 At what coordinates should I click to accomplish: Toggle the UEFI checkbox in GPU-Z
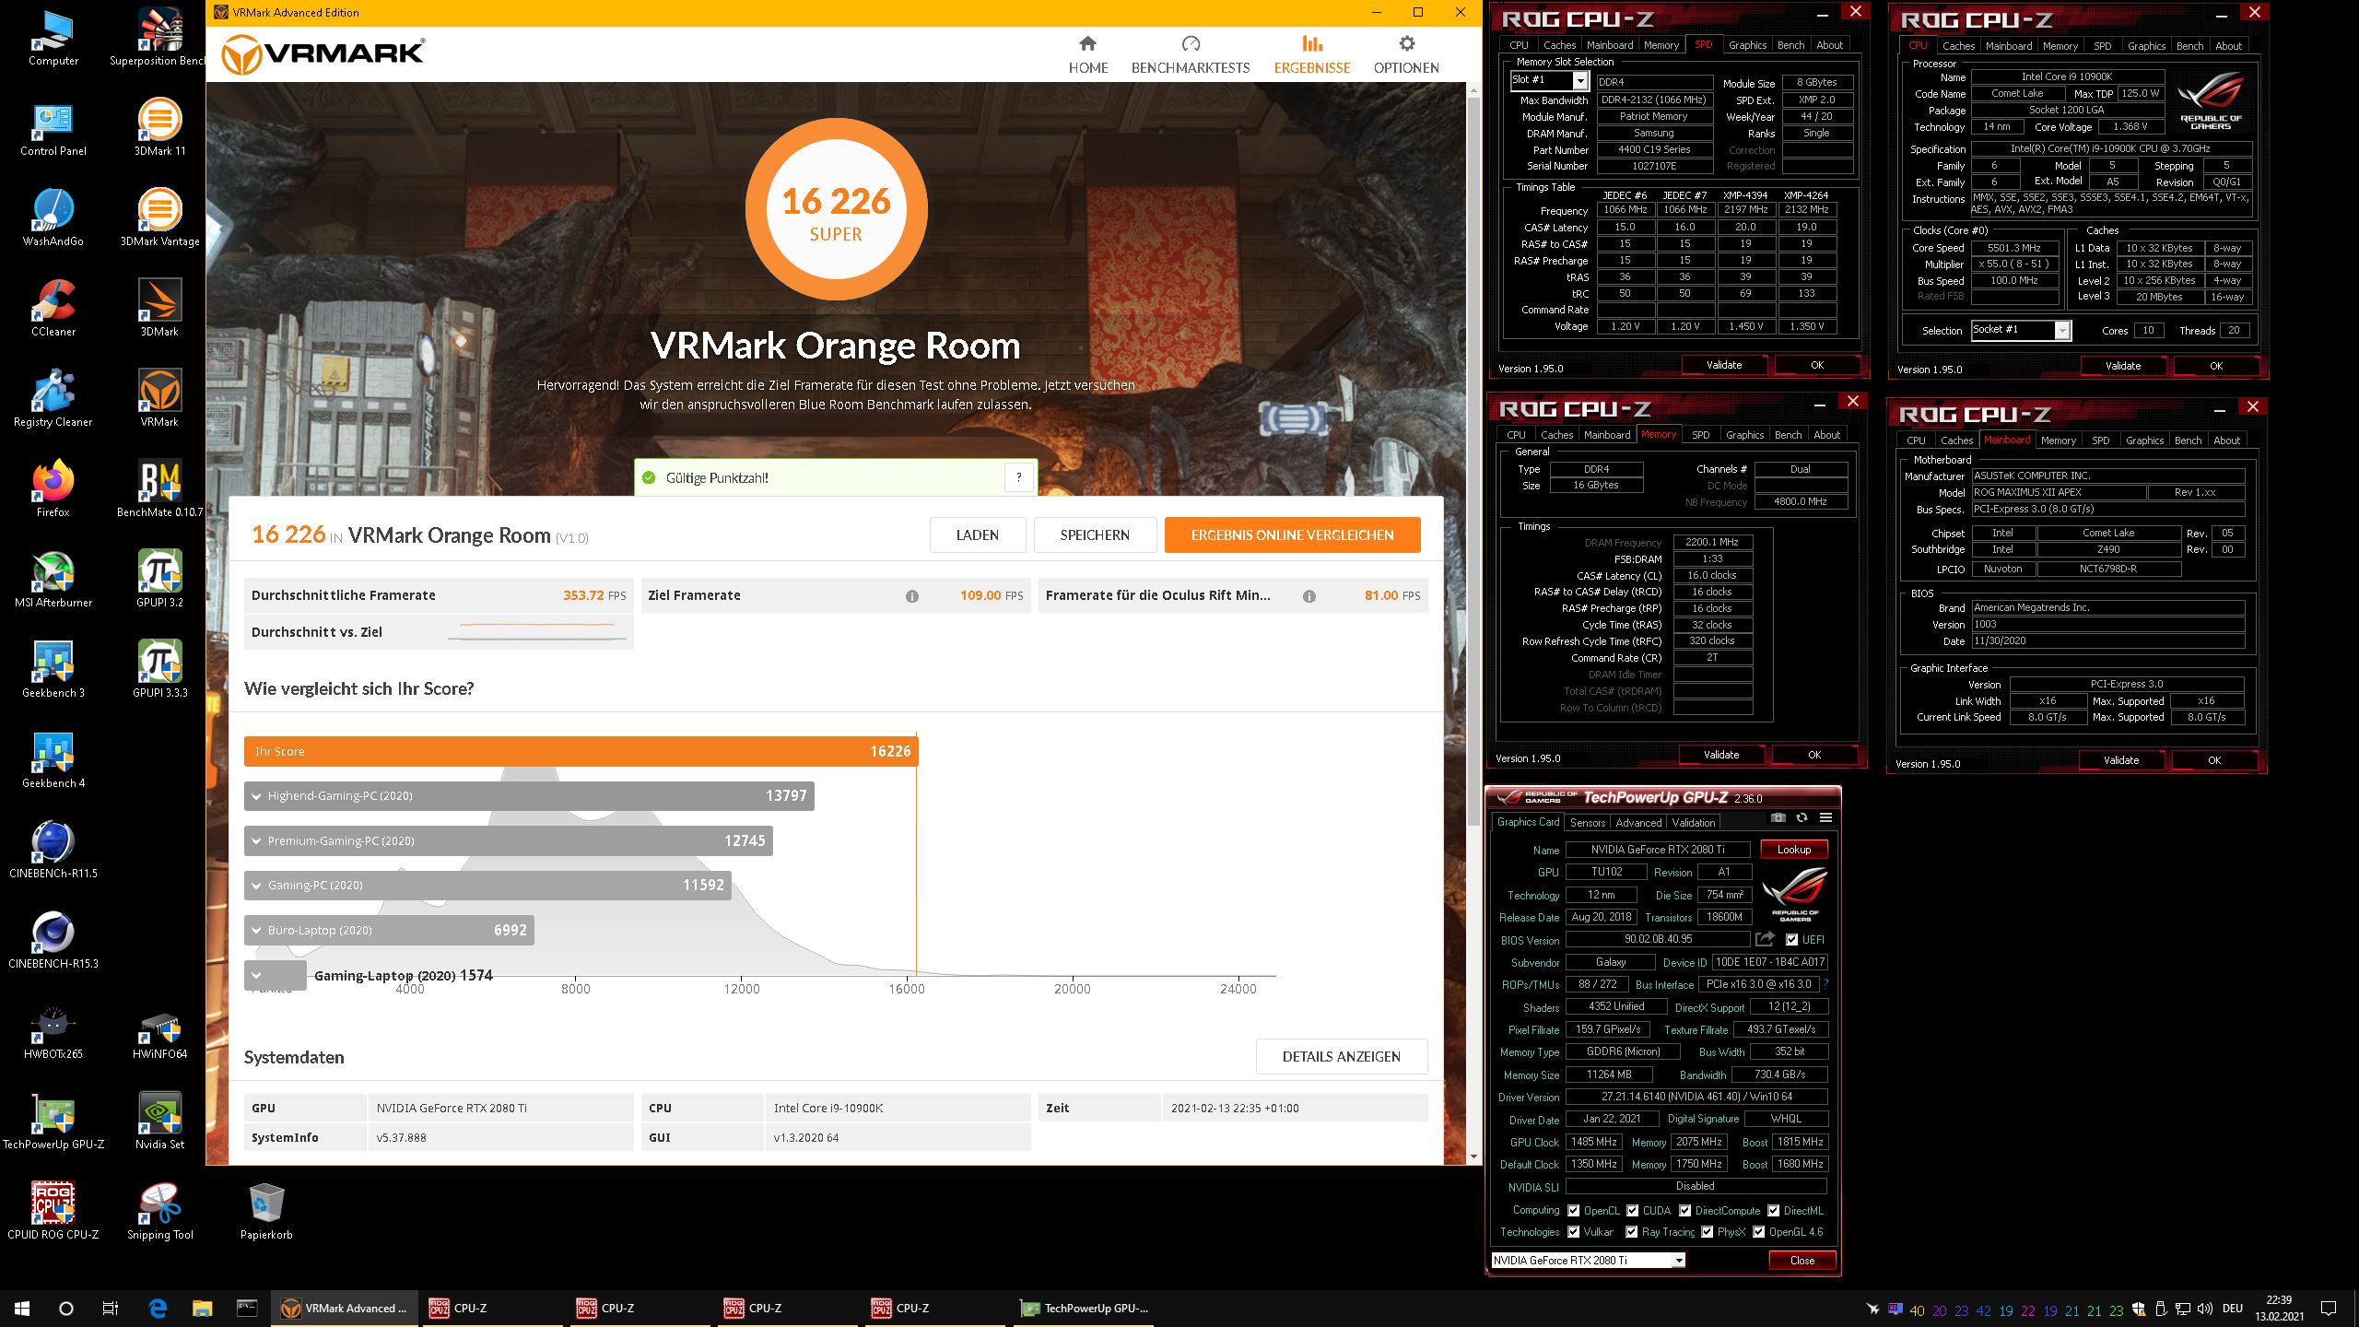(1791, 940)
